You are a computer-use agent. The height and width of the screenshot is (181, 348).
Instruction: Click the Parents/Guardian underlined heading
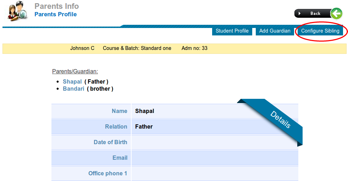[x=75, y=71]
